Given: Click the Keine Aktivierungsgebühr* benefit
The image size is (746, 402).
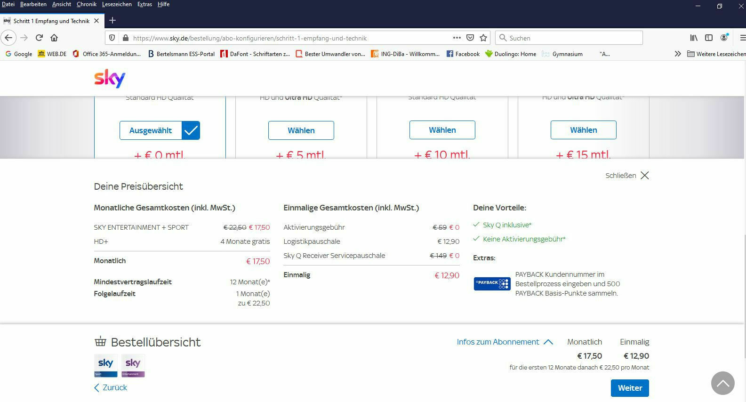Looking at the screenshot, I should [x=524, y=239].
